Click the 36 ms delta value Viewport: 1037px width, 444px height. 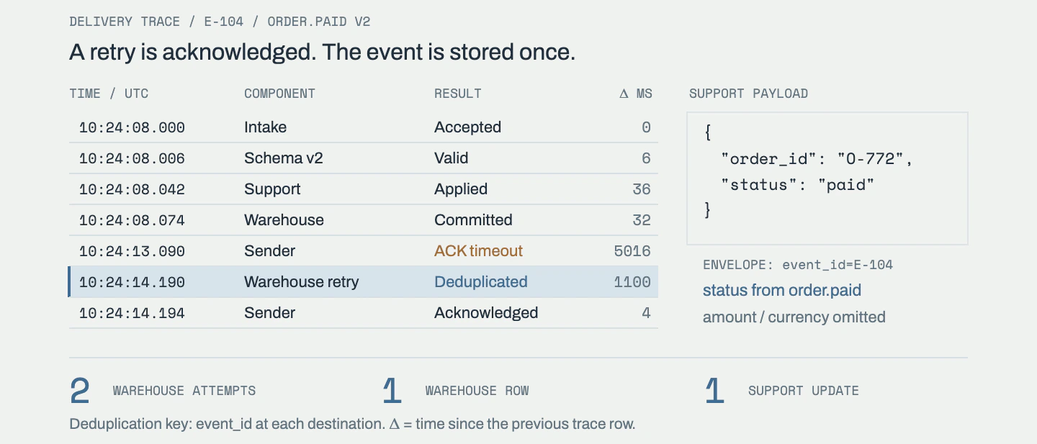[x=642, y=189]
